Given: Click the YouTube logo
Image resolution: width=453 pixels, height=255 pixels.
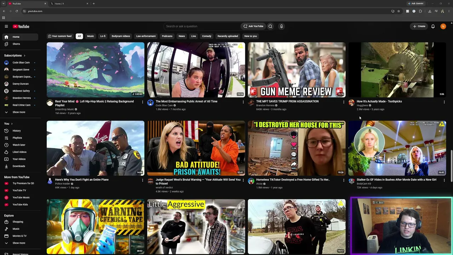Looking at the screenshot, I should point(21,26).
